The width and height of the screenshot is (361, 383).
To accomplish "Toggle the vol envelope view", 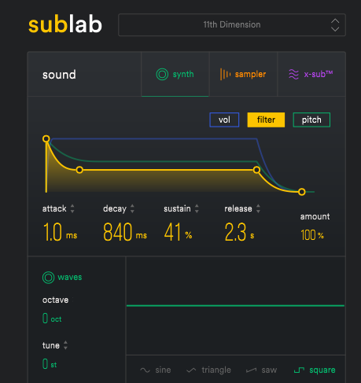I will point(224,120).
